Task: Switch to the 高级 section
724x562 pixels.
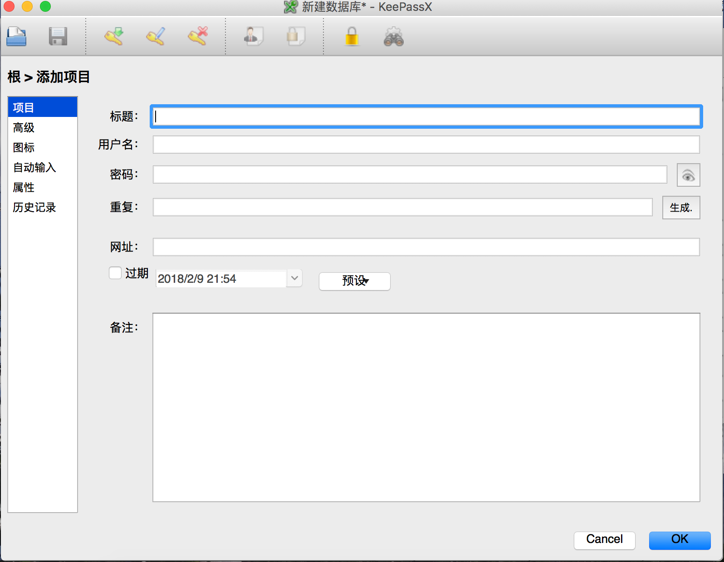Action: click(24, 128)
